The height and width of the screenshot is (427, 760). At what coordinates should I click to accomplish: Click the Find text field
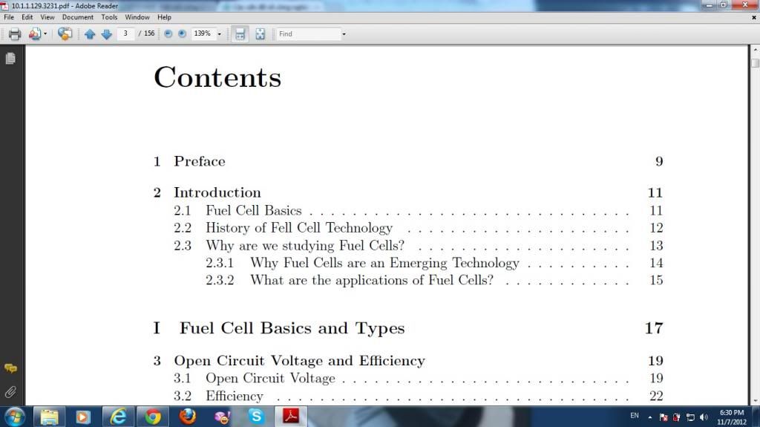307,34
